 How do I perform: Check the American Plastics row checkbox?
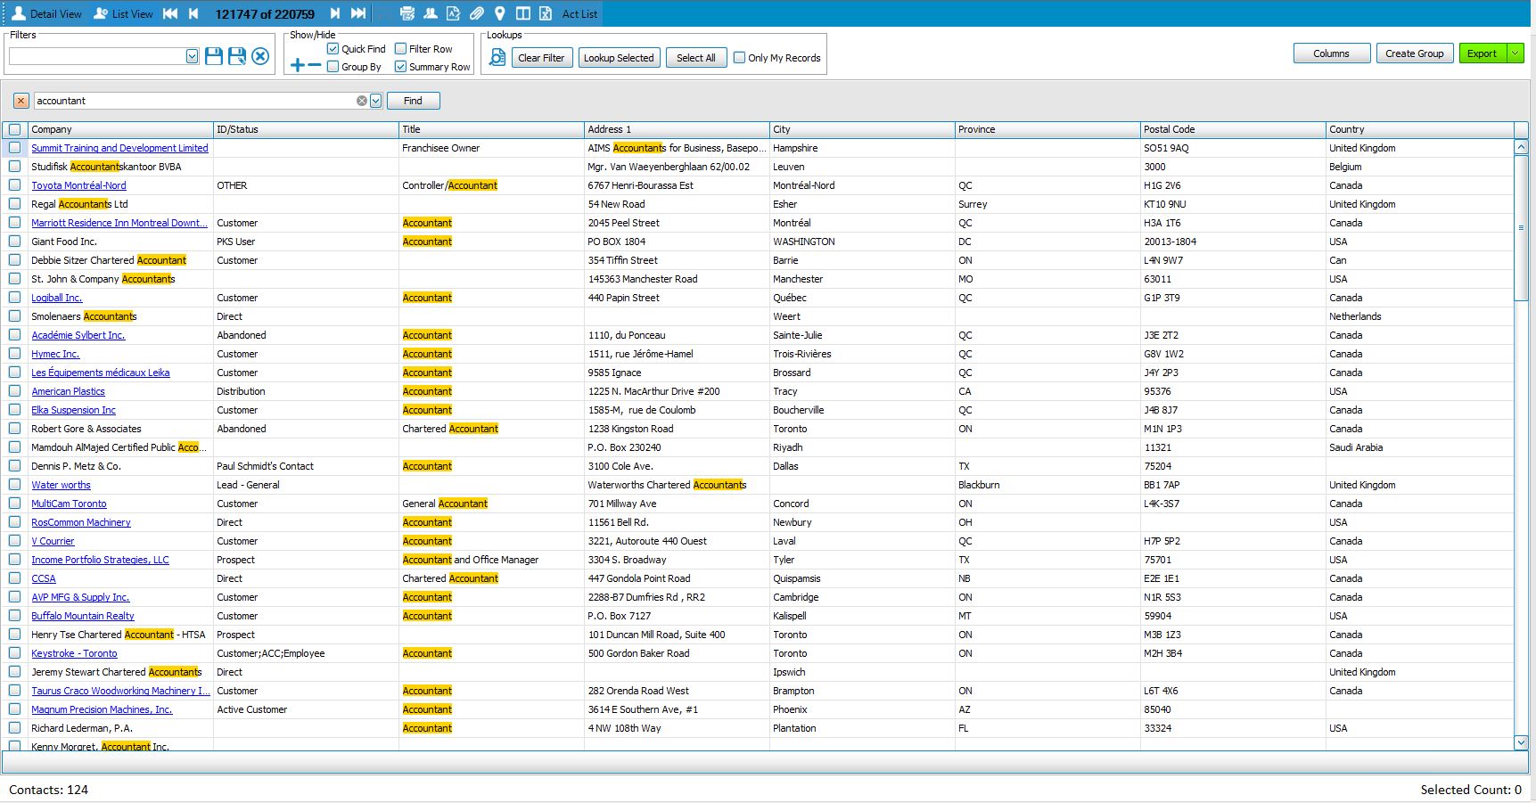pyautogui.click(x=14, y=391)
